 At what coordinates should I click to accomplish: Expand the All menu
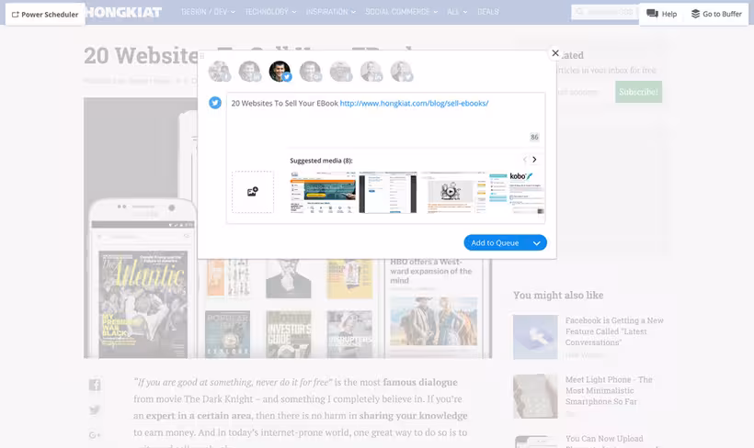457,12
